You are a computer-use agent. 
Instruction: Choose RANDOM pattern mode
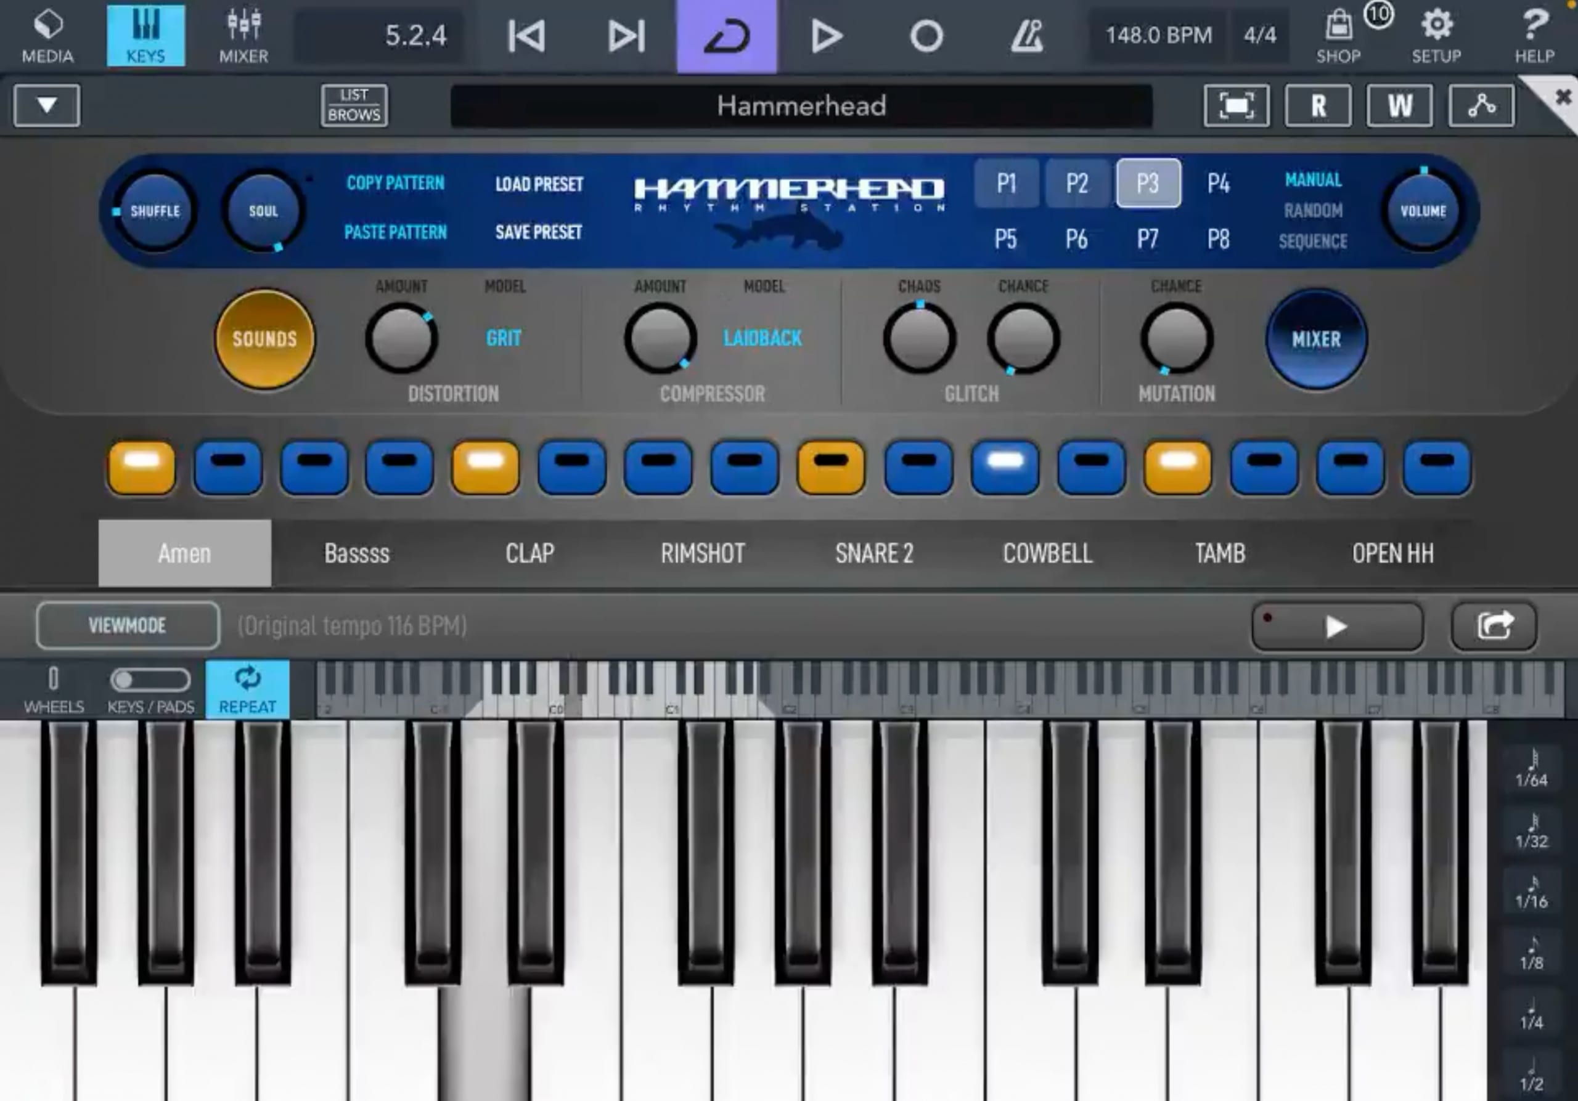(x=1314, y=210)
